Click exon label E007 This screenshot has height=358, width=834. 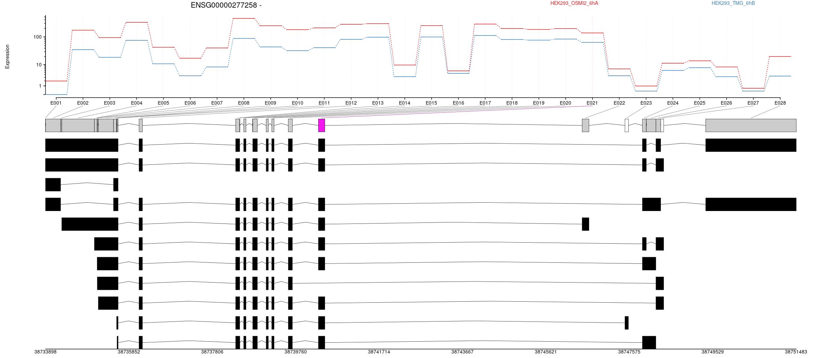217,103
